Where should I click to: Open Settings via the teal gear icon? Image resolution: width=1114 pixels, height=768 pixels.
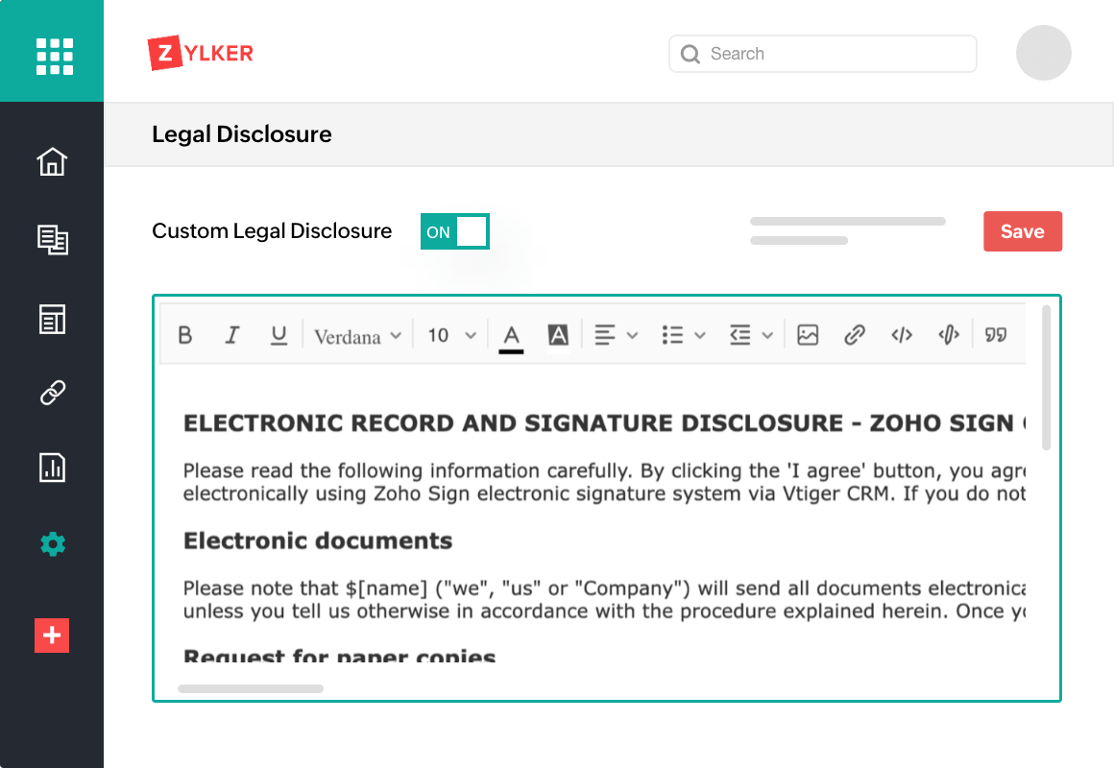52,543
